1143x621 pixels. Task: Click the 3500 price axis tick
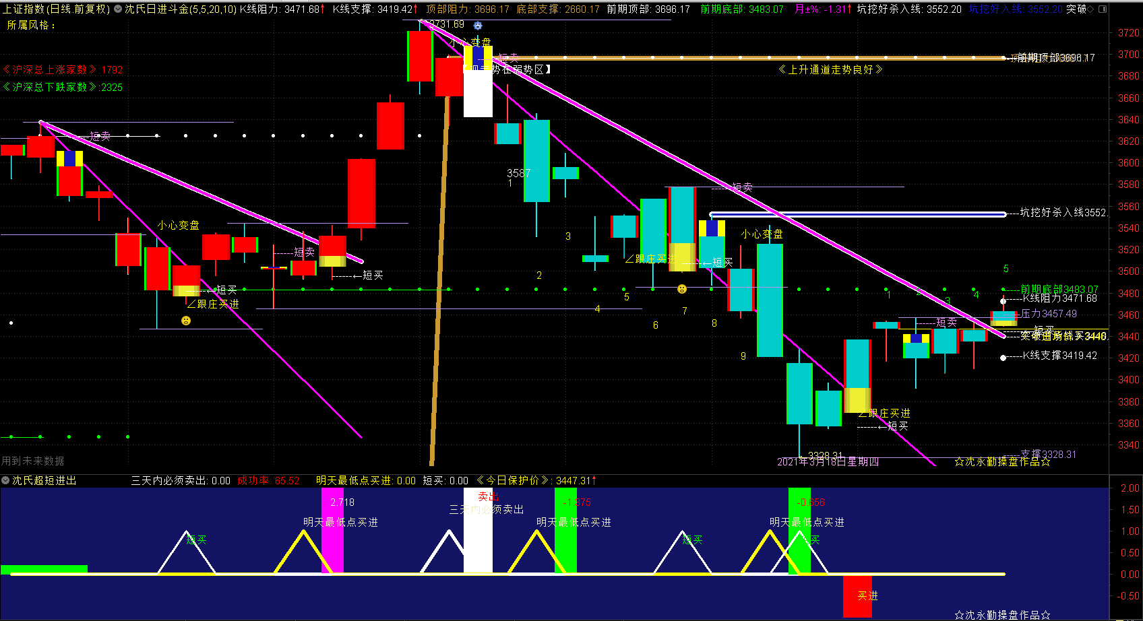(x=1129, y=271)
